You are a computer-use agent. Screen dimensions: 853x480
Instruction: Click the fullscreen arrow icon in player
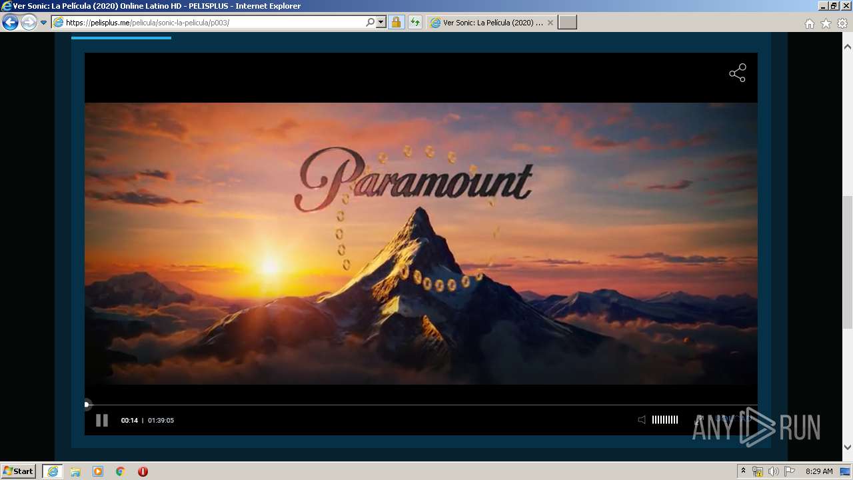(x=699, y=420)
